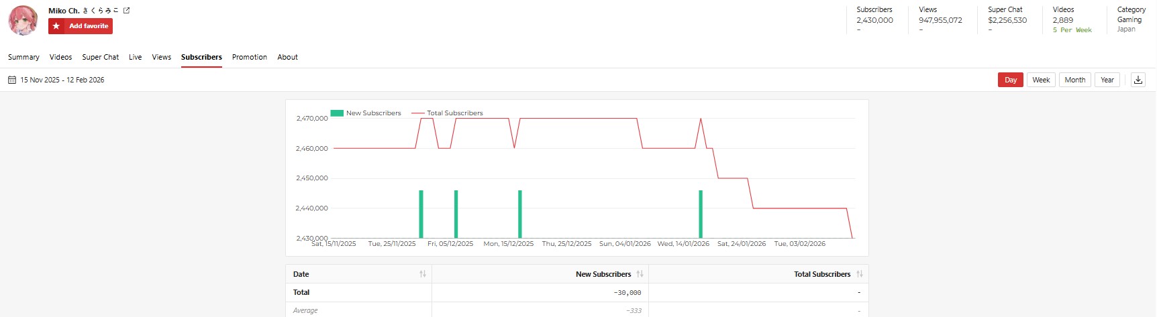Click the Total row label in the table
This screenshot has width=1157, height=317.
click(301, 292)
